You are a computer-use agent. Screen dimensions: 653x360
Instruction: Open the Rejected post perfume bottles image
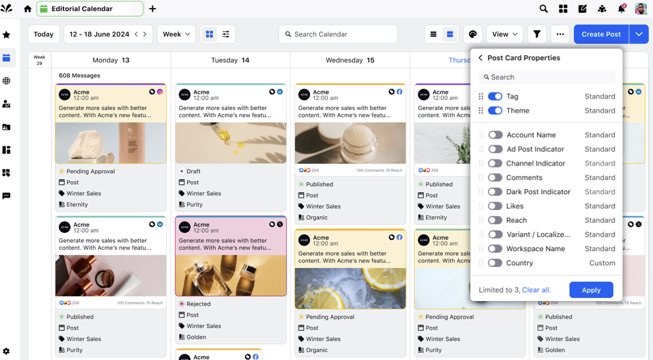231,275
